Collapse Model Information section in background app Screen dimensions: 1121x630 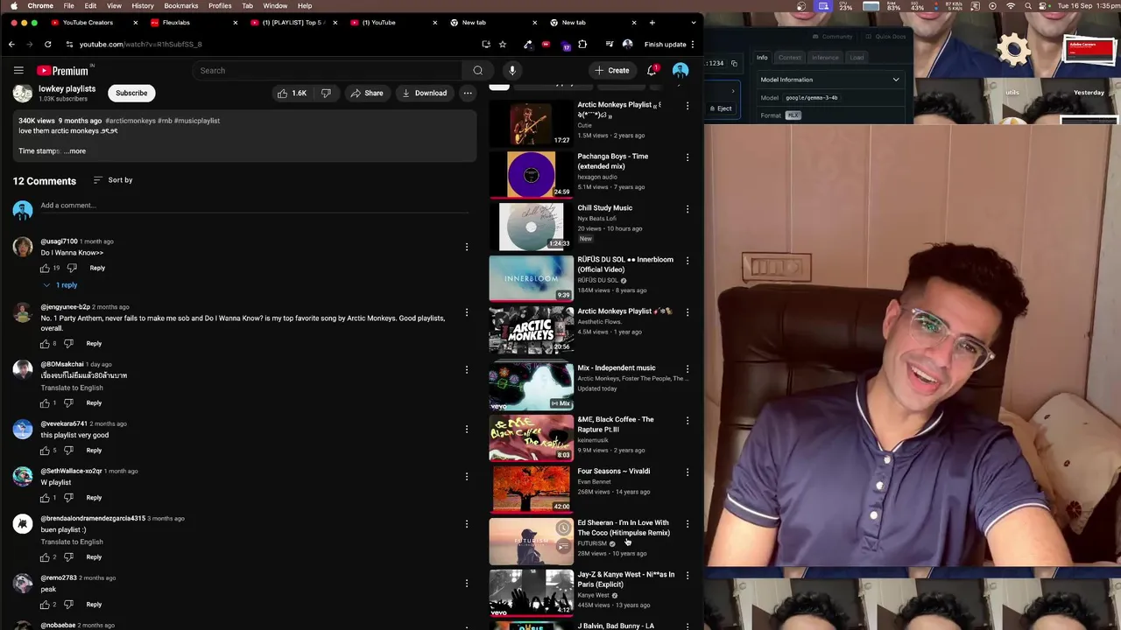point(896,80)
